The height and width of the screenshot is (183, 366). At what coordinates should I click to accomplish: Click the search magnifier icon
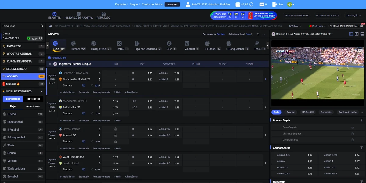click(x=42, y=26)
